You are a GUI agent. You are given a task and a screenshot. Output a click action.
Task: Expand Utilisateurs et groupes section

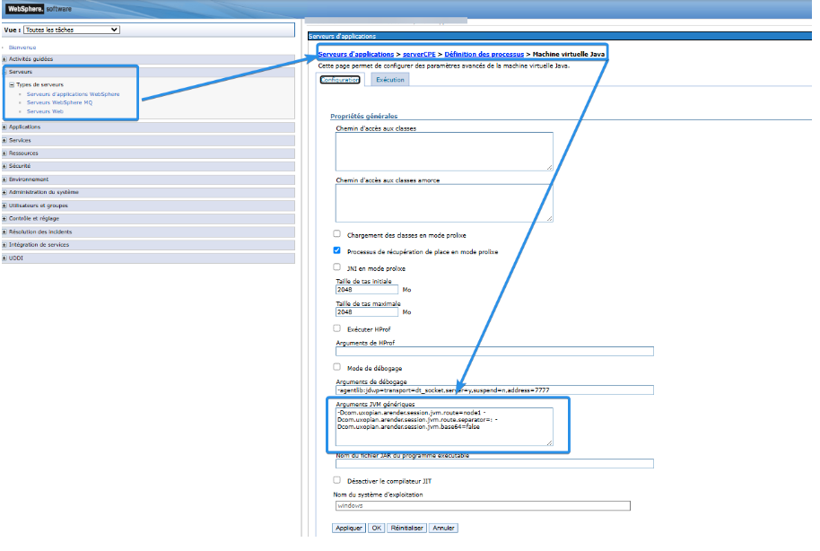(x=4, y=206)
